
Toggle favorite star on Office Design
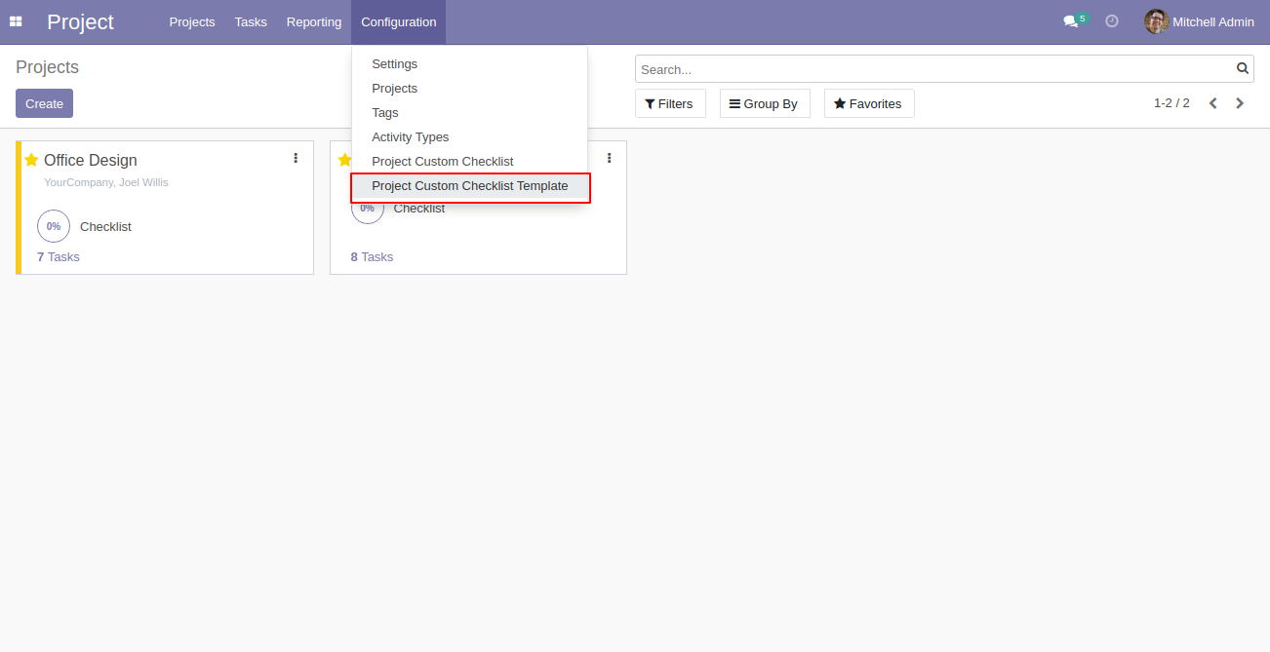point(31,160)
